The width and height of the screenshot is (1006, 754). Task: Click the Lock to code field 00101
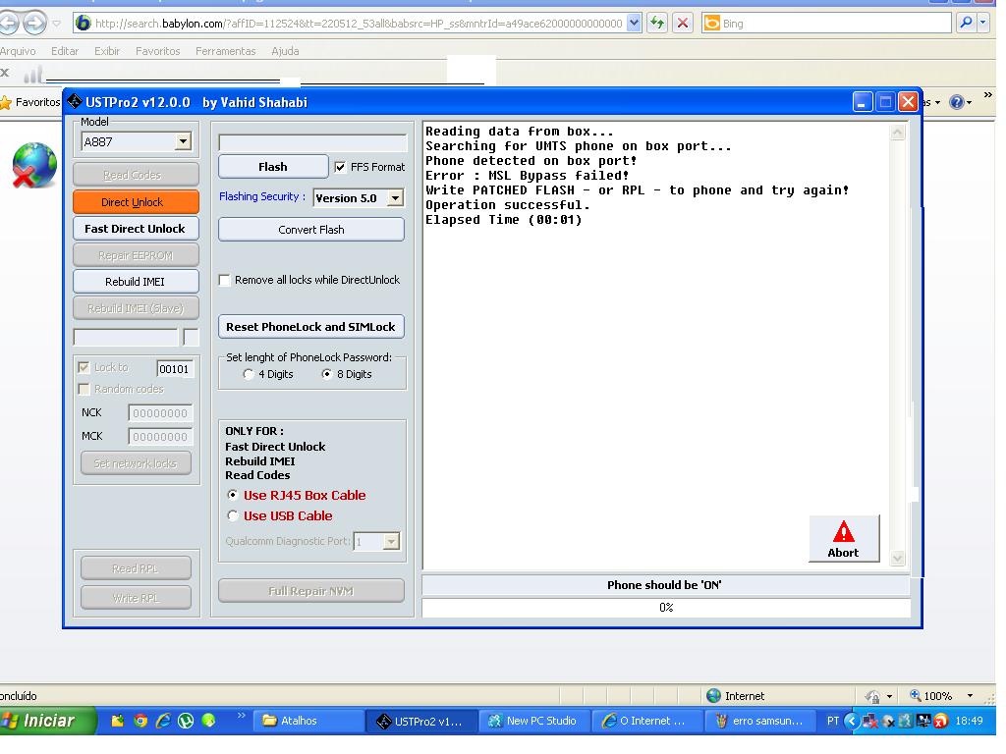pyautogui.click(x=175, y=369)
